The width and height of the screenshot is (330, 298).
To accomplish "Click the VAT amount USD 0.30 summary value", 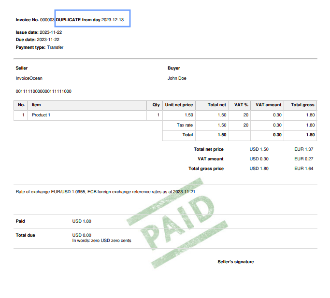I will (x=259, y=159).
